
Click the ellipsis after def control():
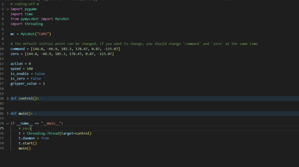click(41, 99)
